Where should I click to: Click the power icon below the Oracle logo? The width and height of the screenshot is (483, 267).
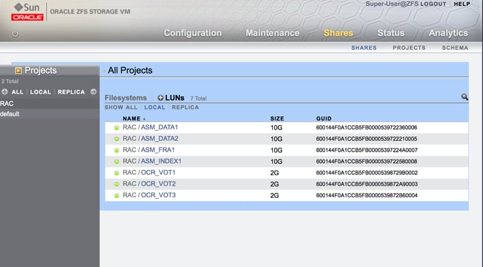[15, 33]
